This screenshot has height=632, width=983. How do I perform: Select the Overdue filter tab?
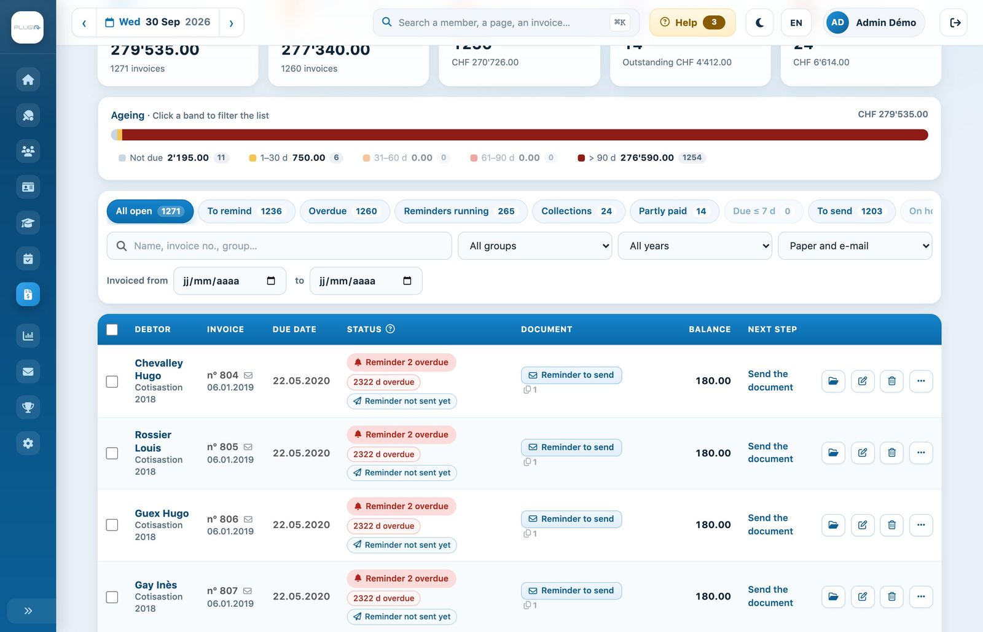click(x=345, y=211)
